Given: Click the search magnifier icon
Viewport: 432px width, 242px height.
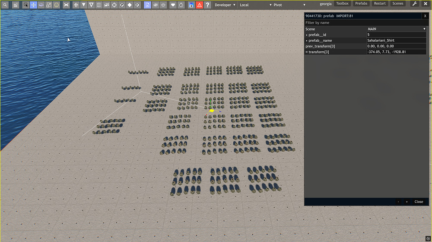Looking at the screenshot, I should click(5, 5).
